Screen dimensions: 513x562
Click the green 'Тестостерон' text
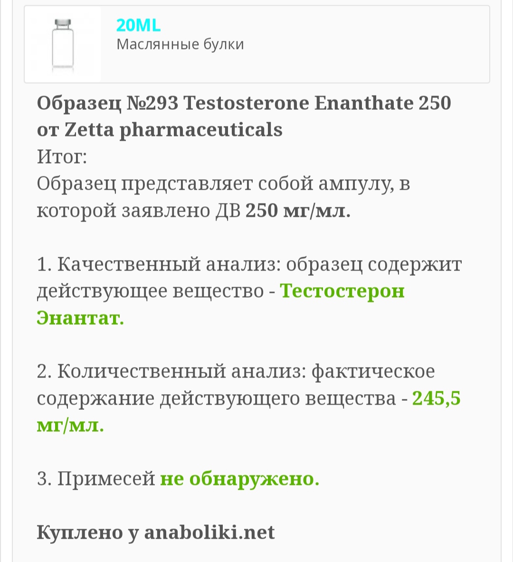pyautogui.click(x=342, y=291)
